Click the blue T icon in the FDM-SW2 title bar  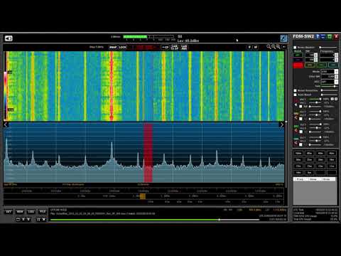tap(318, 36)
